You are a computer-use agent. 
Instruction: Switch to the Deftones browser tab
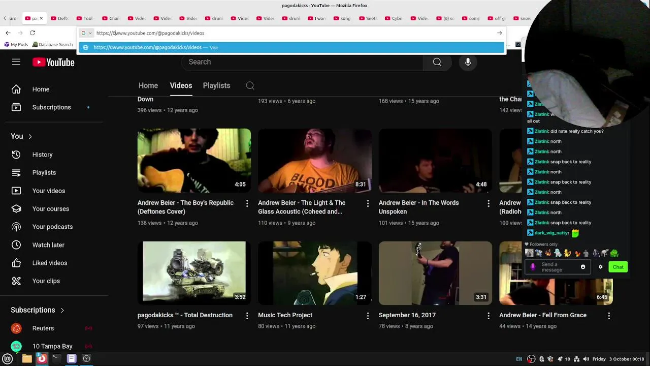[x=60, y=18]
